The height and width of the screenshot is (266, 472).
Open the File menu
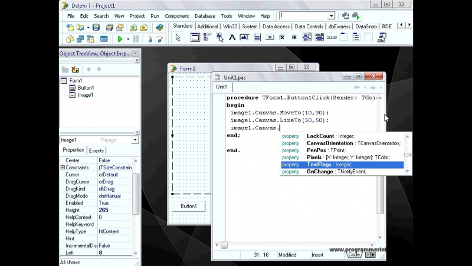point(71,16)
